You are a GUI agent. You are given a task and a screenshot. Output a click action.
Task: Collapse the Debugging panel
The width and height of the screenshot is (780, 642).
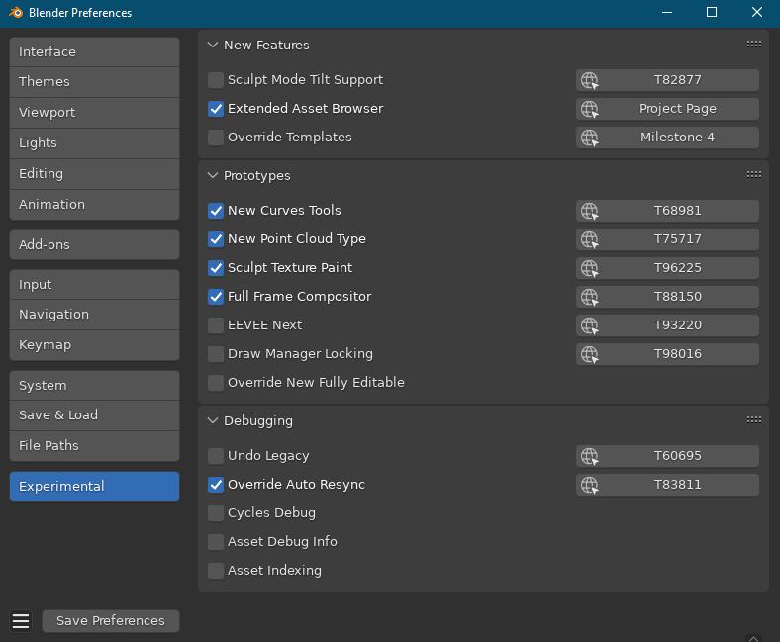click(x=213, y=420)
